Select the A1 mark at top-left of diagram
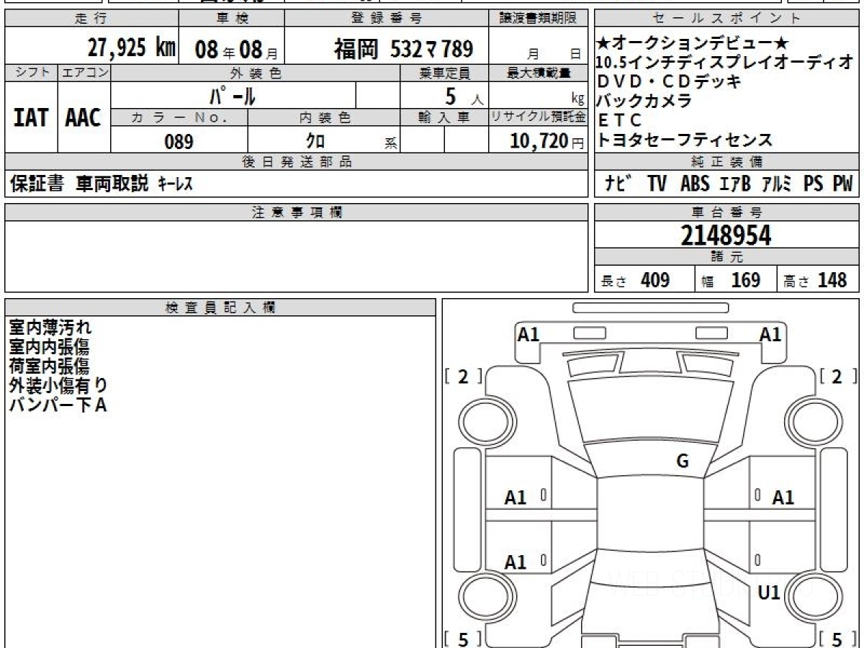The image size is (864, 648). pyautogui.click(x=528, y=334)
